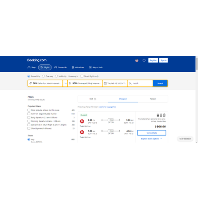Viewport: 198px width, 198px height.
Task: Click View details for $806.96 flight
Action: 152,133
